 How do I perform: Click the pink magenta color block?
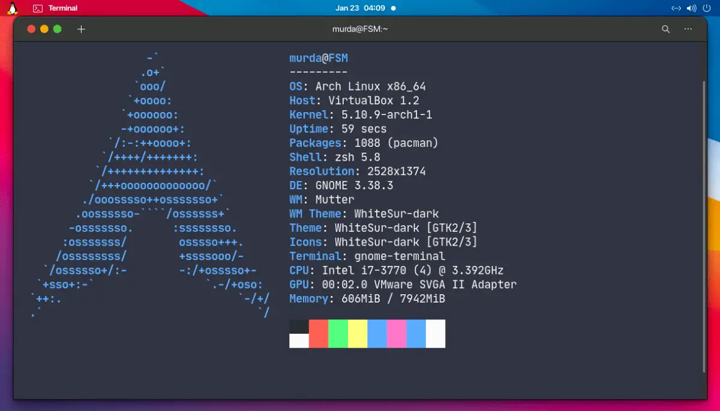tap(397, 334)
